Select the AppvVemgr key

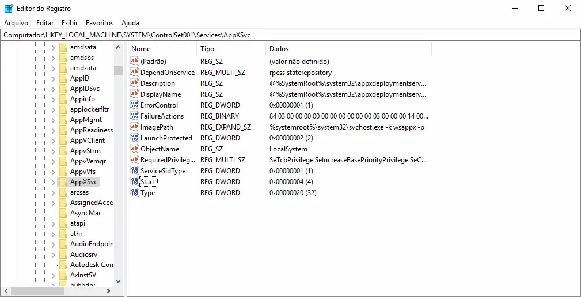point(88,161)
